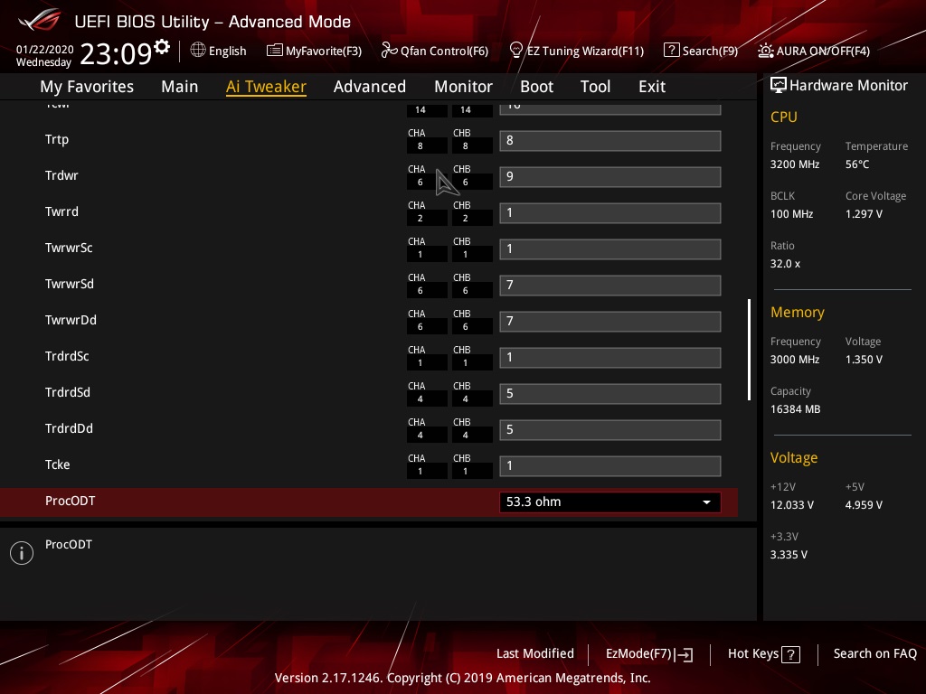Open Hot Keys help
The image size is (926, 694).
pos(764,654)
